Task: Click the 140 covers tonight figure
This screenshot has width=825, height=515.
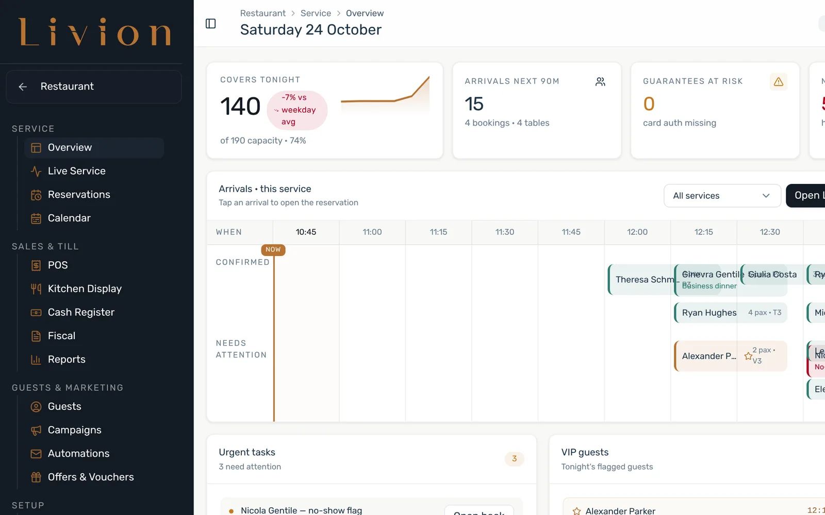Action: (240, 107)
